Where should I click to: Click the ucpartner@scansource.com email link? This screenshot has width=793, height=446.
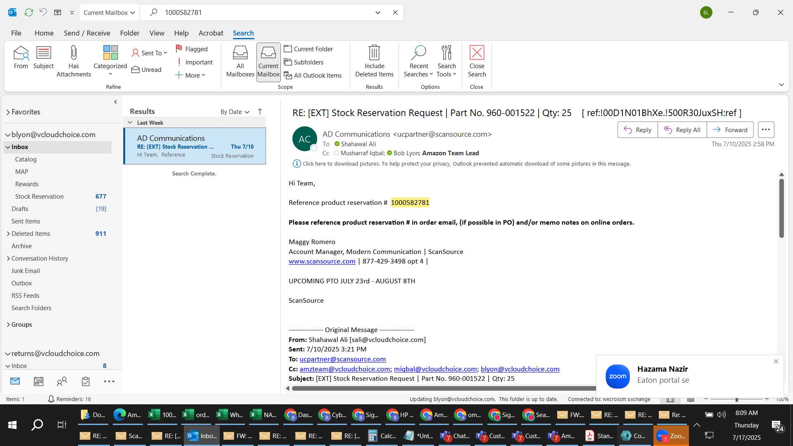pos(342,359)
